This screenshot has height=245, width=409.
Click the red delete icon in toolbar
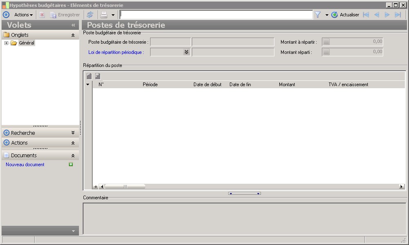coord(42,15)
